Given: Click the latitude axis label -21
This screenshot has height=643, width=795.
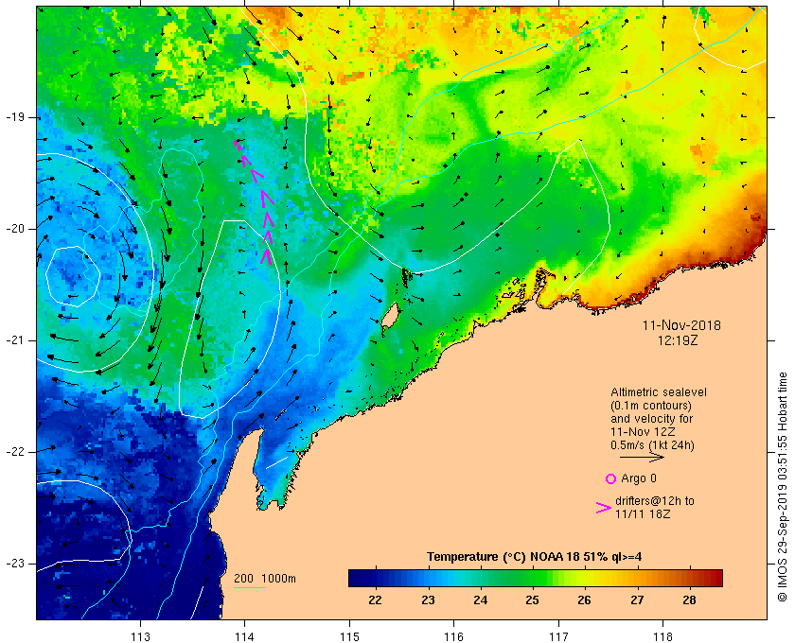Looking at the screenshot, I should pyautogui.click(x=15, y=340).
